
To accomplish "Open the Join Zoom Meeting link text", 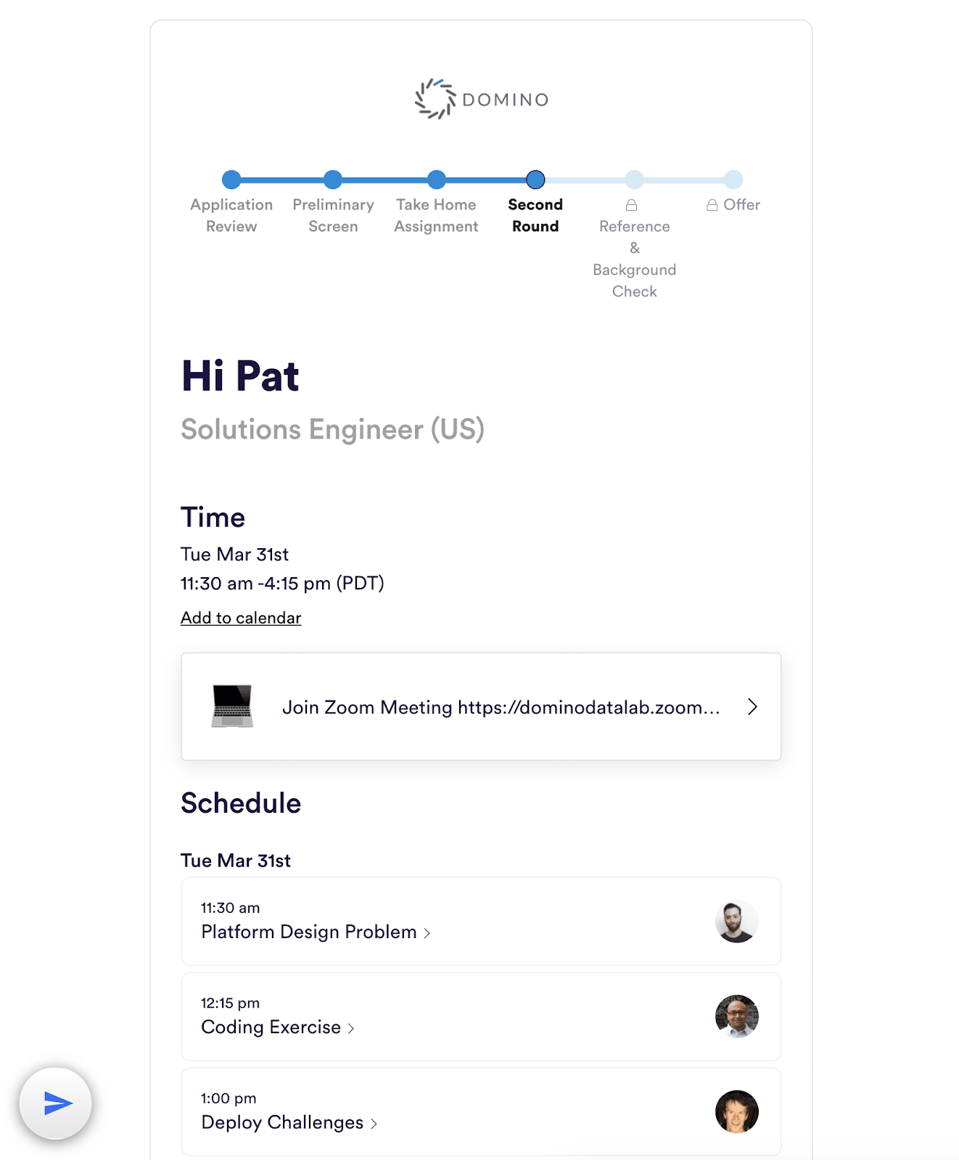I will click(501, 707).
